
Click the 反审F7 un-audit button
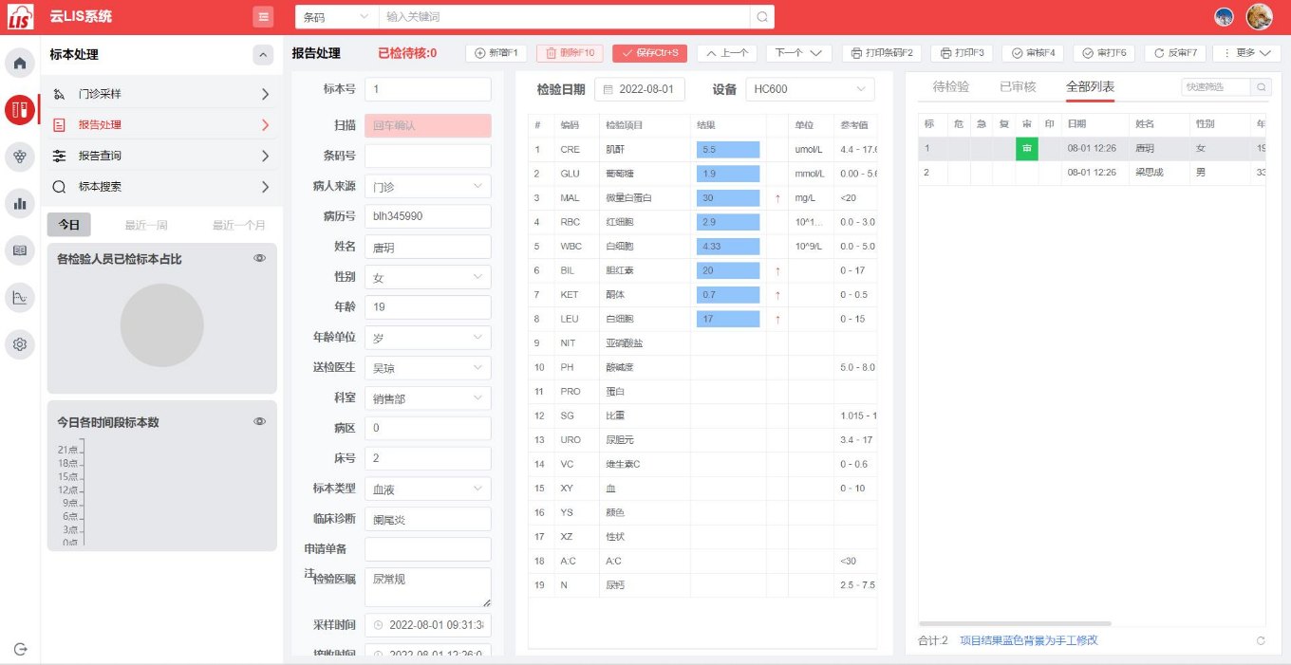[x=1175, y=53]
